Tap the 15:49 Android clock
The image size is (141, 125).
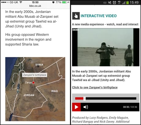point(134,2)
